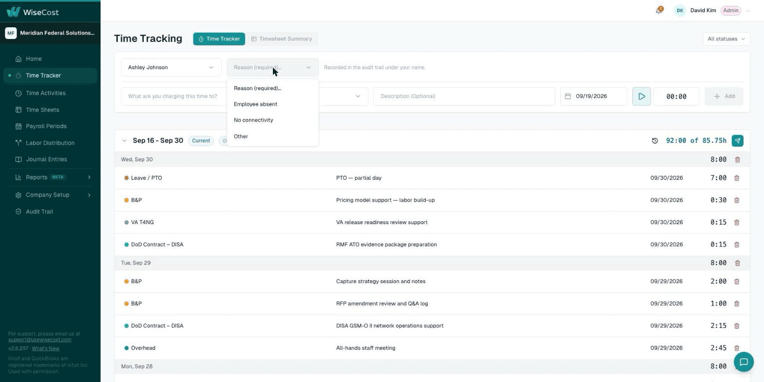
Task: Choose Employee absent as the reason
Action: click(x=272, y=104)
